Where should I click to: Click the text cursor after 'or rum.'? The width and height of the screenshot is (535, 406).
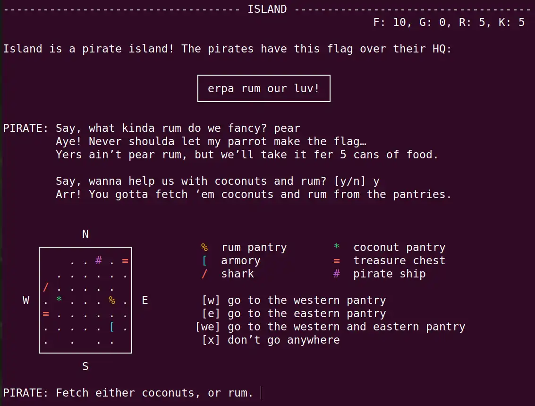(260, 392)
